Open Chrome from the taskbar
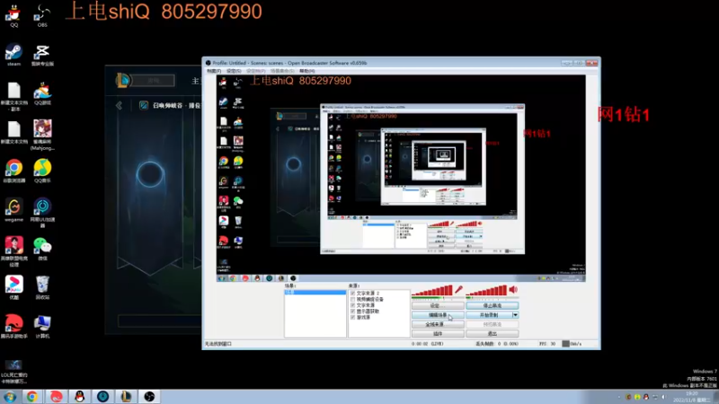 coord(32,396)
